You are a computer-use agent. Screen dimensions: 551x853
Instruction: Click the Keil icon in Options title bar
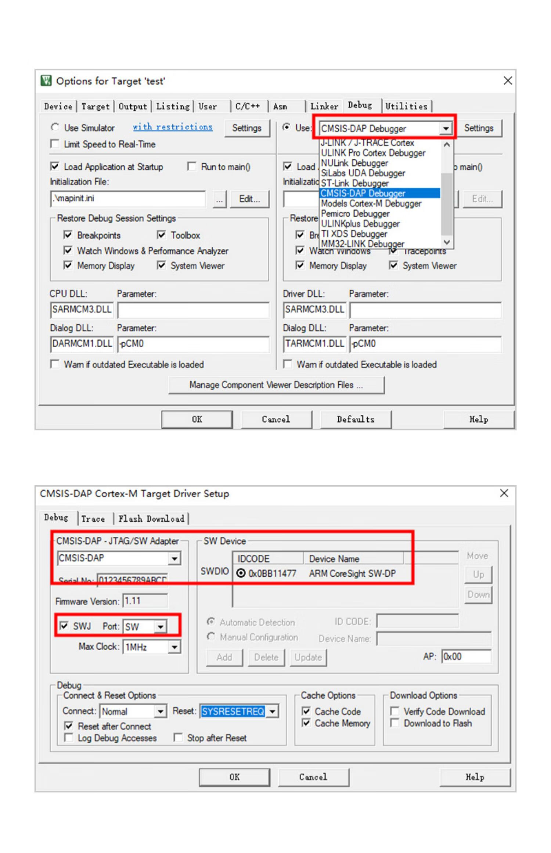pyautogui.click(x=46, y=80)
